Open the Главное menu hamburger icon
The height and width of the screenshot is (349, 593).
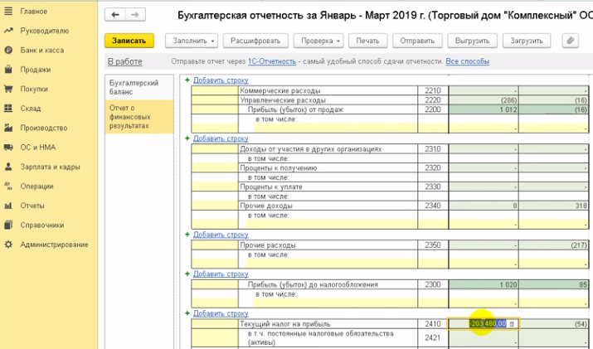[x=7, y=11]
